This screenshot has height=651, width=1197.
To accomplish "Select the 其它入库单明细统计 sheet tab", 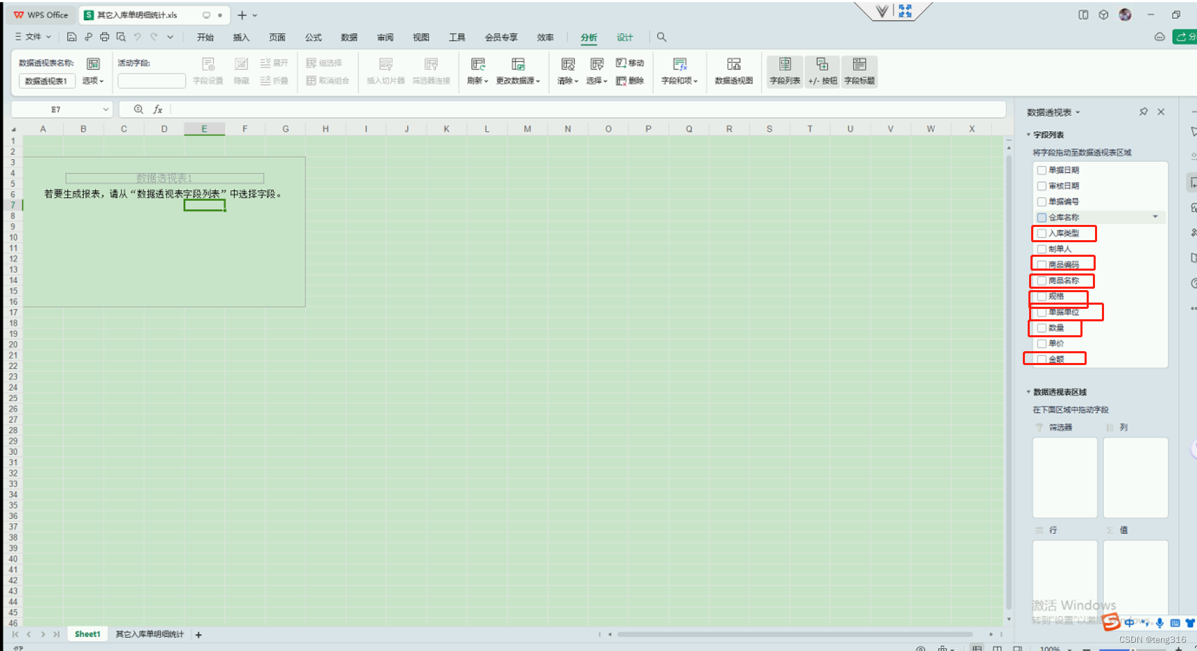I will pyautogui.click(x=150, y=634).
